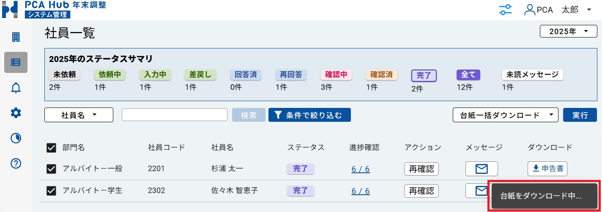Expand the 社員名 search field dropdown

[79, 115]
